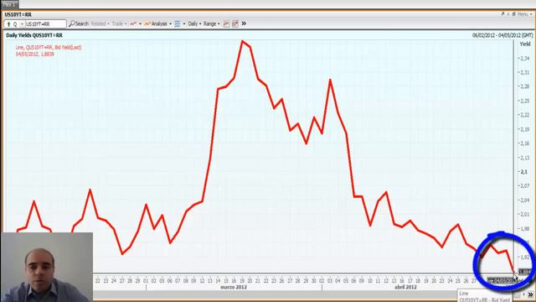Click the Line, QUS10YT=RR, Bid Yield legend
This screenshot has height=302, width=536.
[x=49, y=47]
